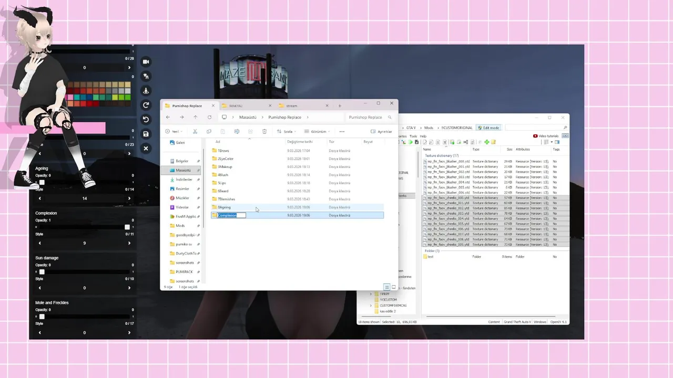Click the Copy icon in File Explorer's toolbar
Image resolution: width=673 pixels, height=378 pixels.
[x=209, y=131]
